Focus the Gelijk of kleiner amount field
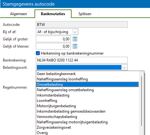Screen dimensions: 150x135 pyautogui.click(x=53, y=46)
